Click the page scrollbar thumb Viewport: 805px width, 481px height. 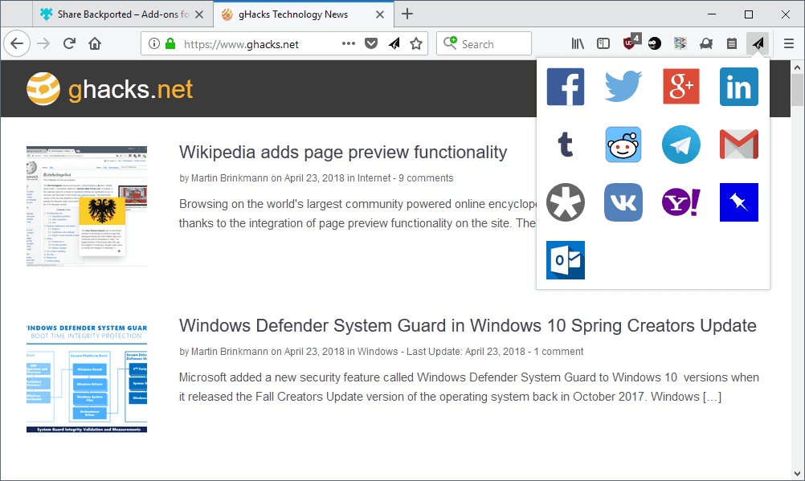[797, 90]
